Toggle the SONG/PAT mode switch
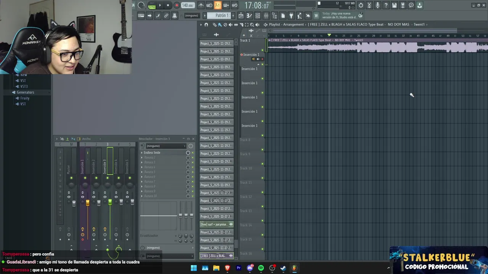The height and width of the screenshot is (274, 488). (152, 5)
